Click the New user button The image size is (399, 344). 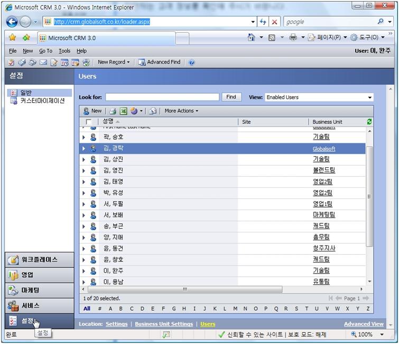[92, 111]
